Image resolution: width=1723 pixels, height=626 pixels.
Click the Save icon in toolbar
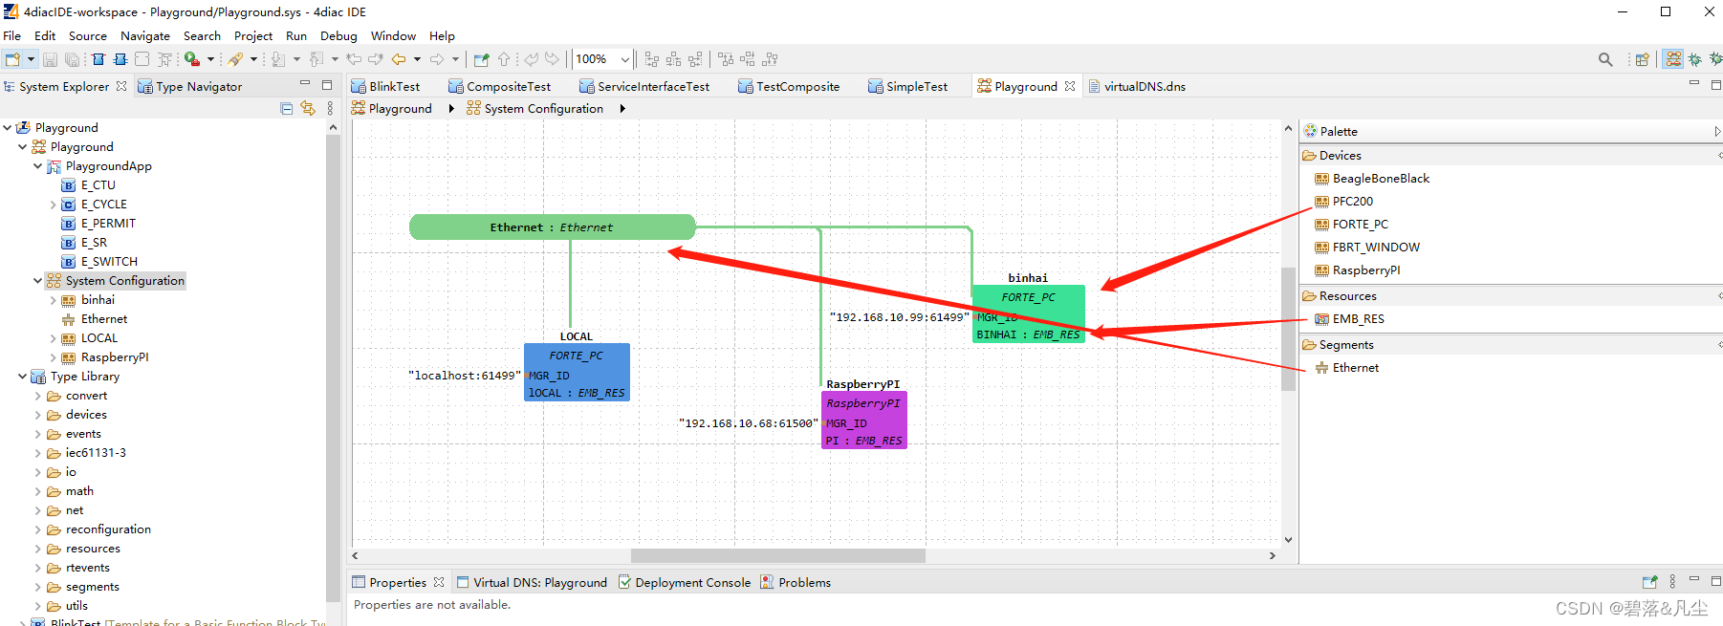pyautogui.click(x=51, y=59)
